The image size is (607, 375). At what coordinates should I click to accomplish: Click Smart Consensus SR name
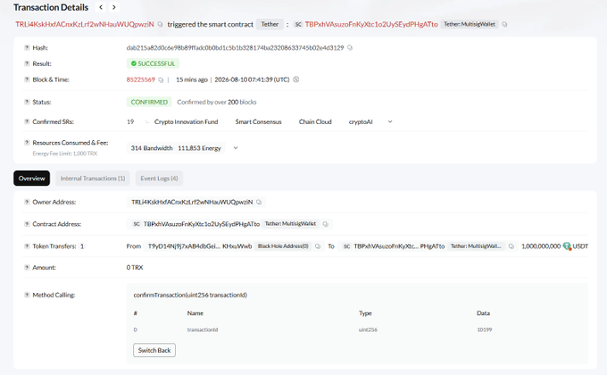tap(258, 121)
